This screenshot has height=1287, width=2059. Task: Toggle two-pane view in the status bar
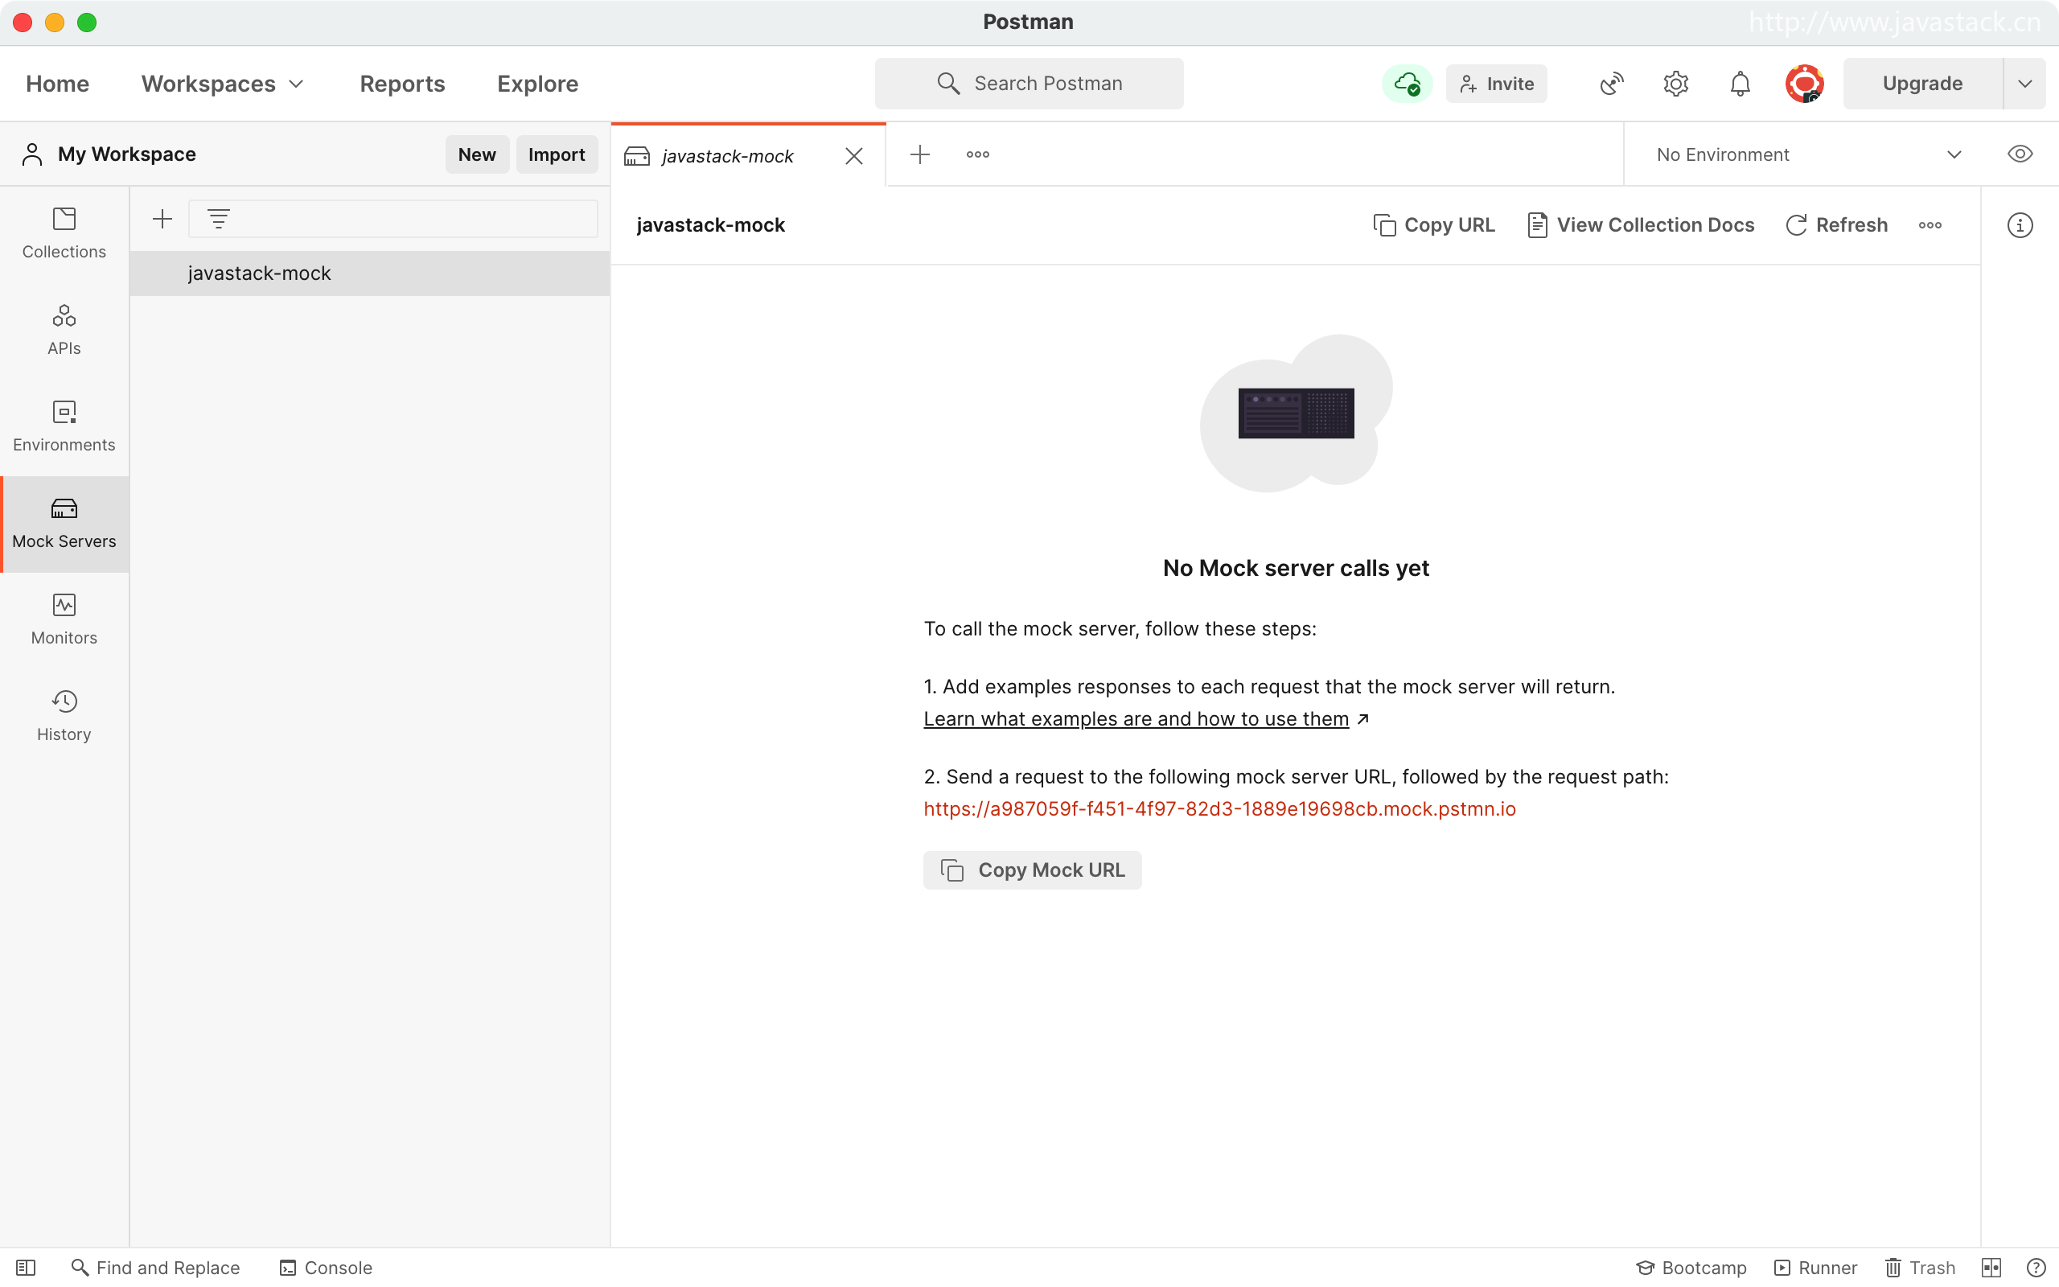(1991, 1268)
